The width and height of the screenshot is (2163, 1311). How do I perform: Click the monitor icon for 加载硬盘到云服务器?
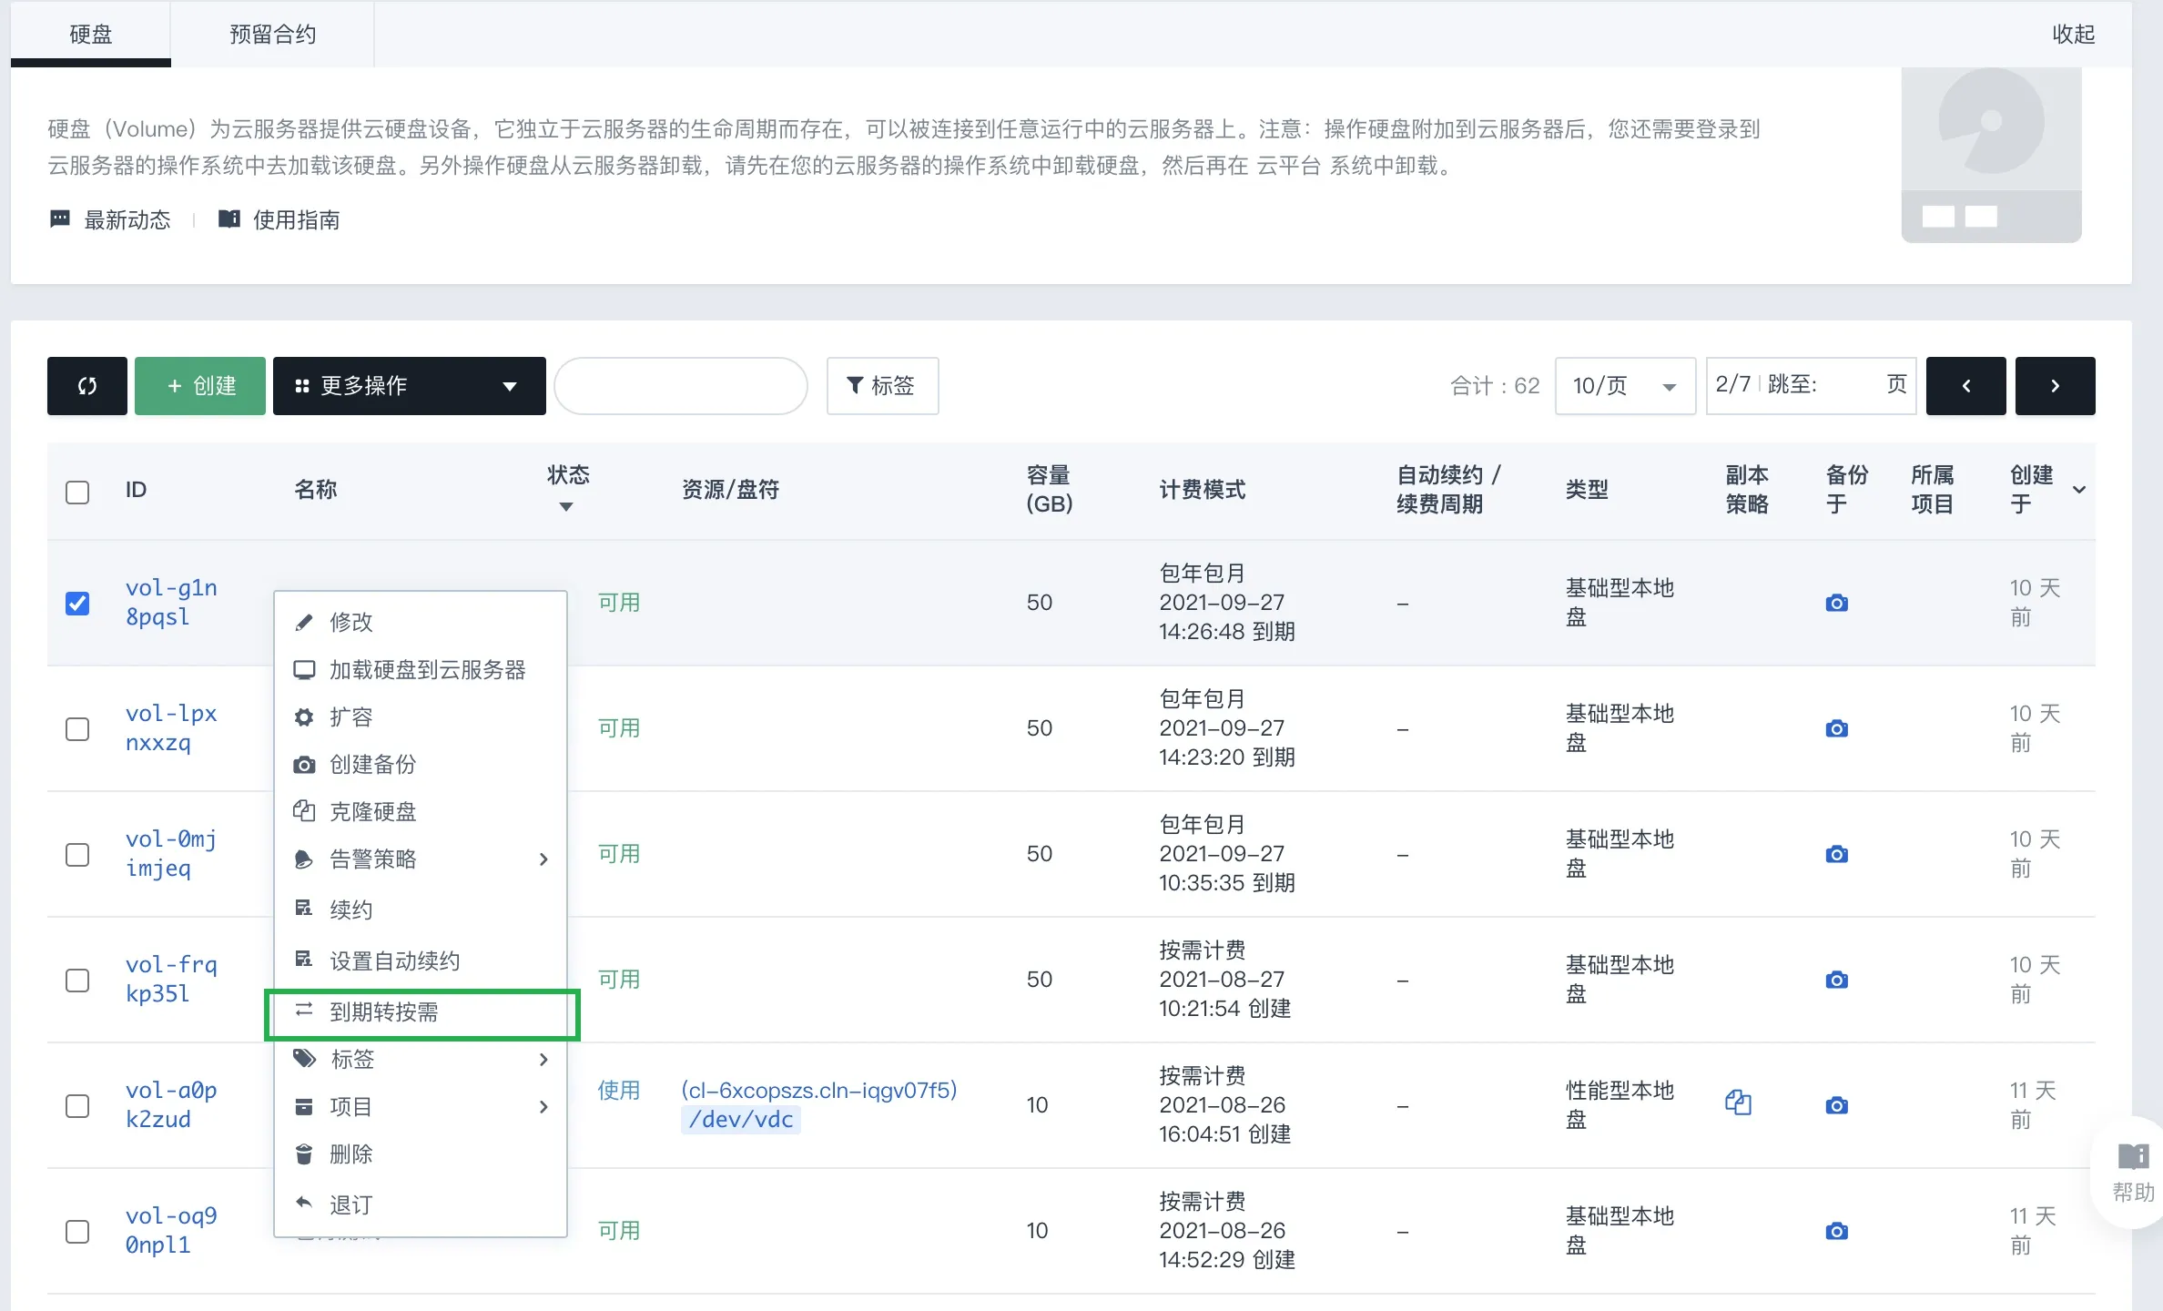[304, 670]
